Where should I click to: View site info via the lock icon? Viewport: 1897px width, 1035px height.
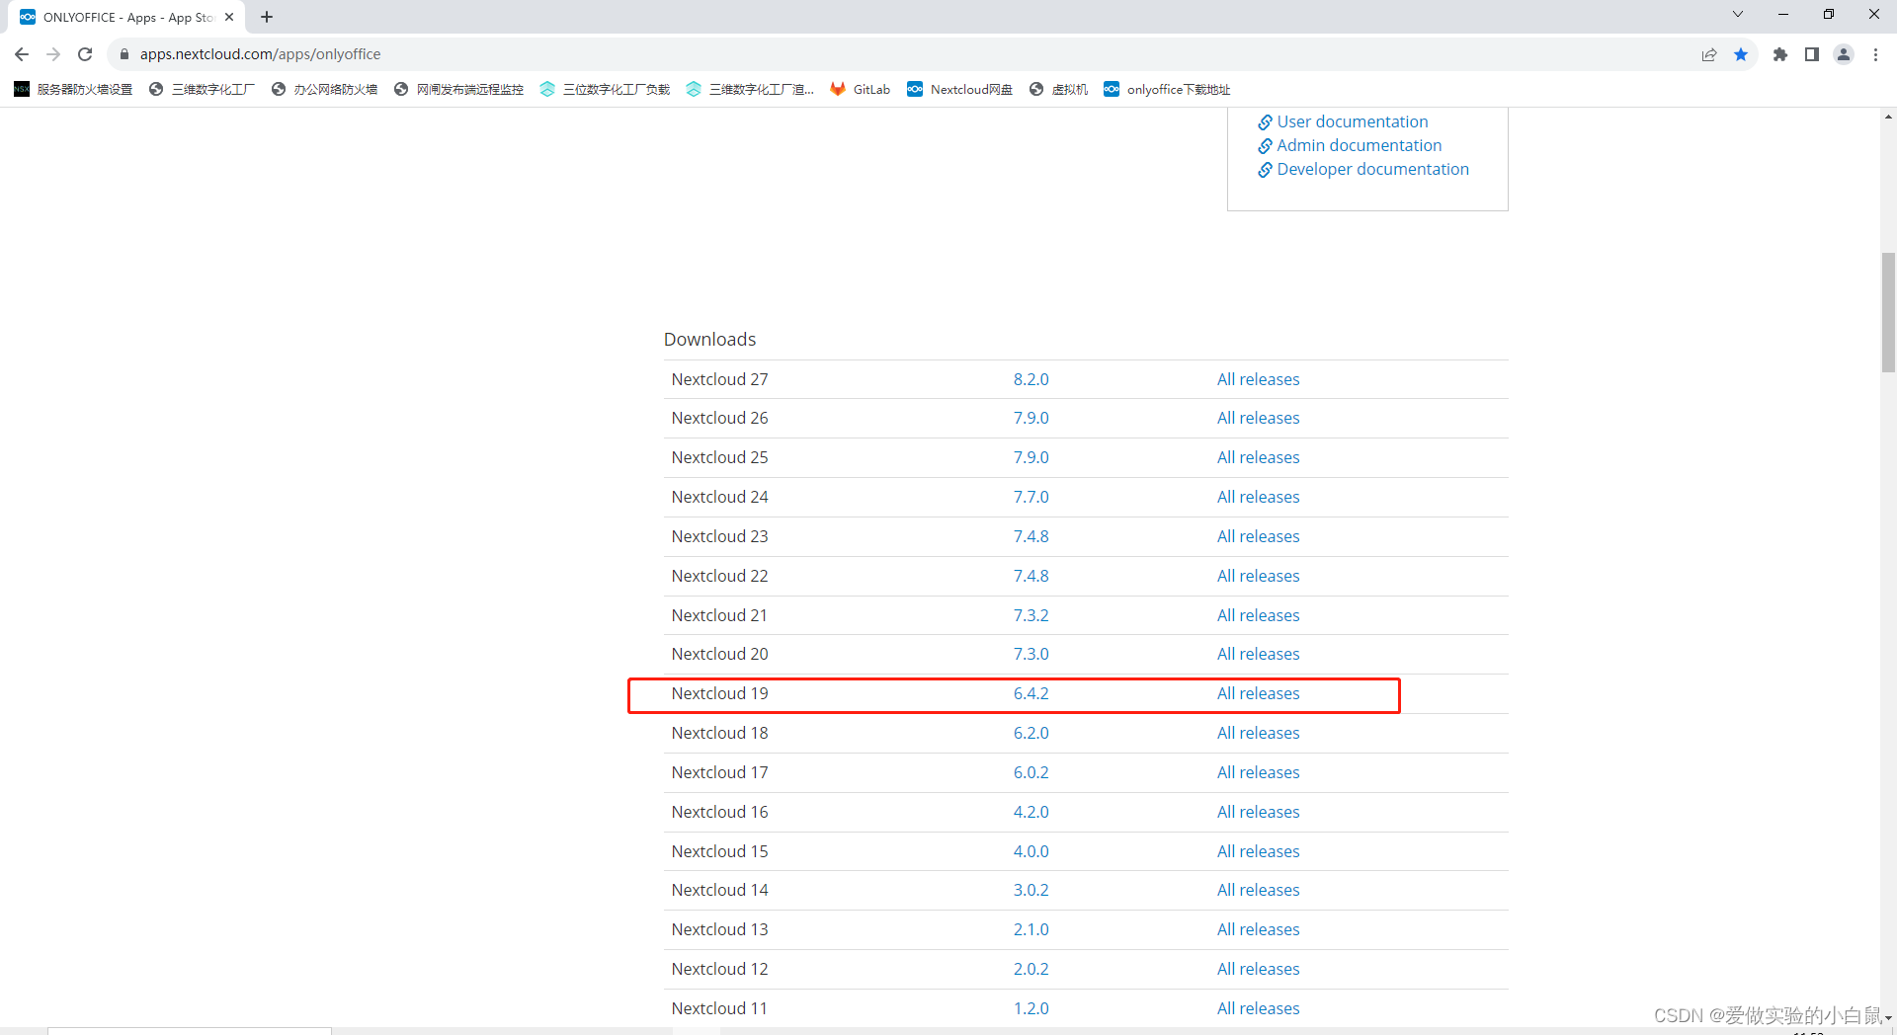tap(124, 54)
